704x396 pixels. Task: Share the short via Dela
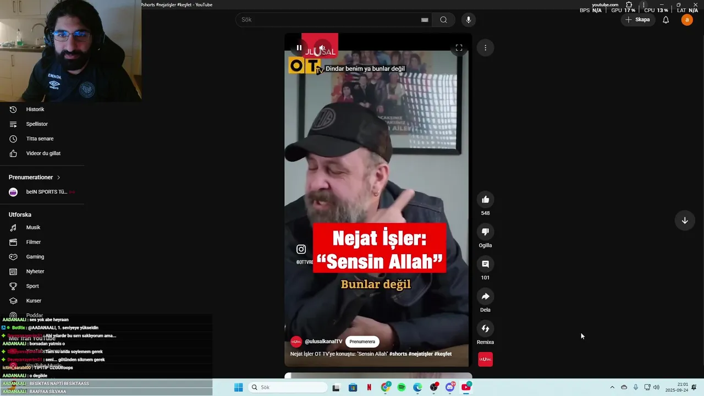(x=485, y=296)
